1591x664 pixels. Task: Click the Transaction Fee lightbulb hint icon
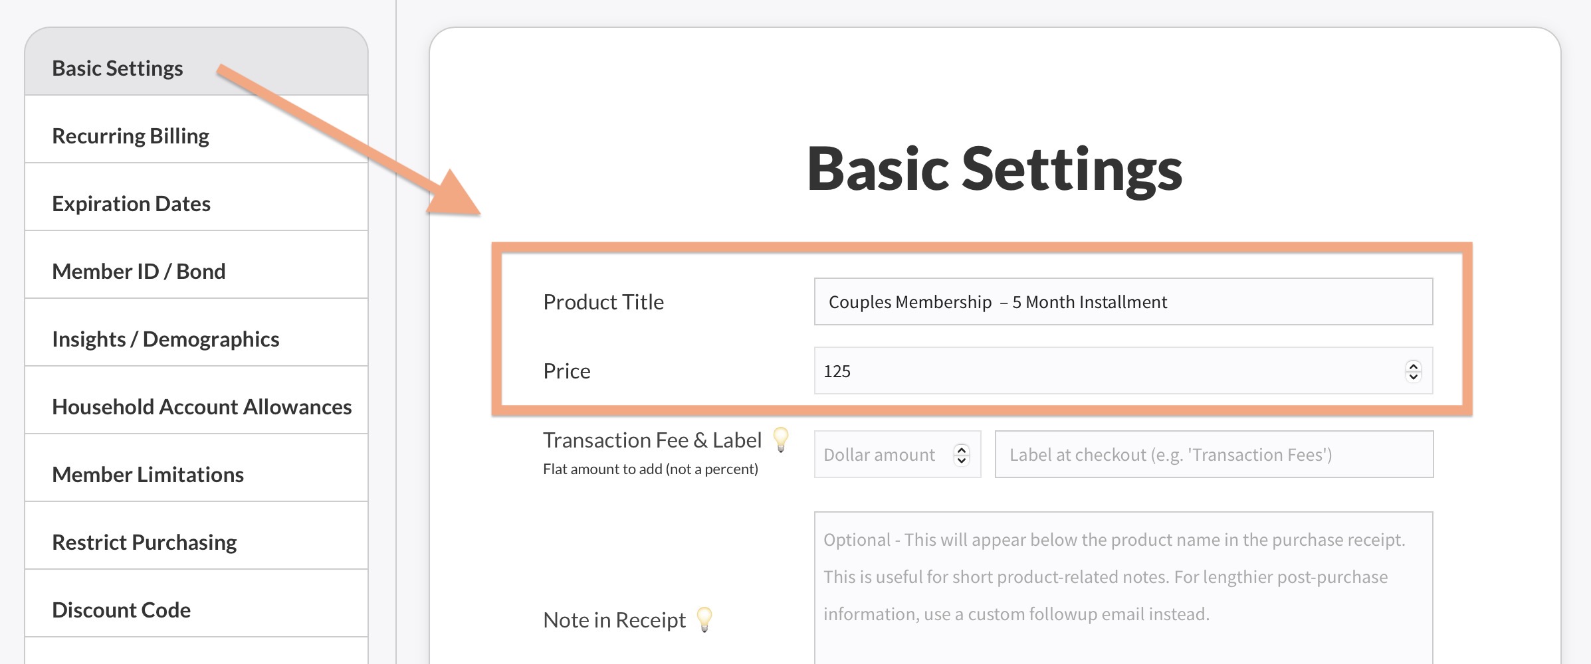pyautogui.click(x=782, y=439)
